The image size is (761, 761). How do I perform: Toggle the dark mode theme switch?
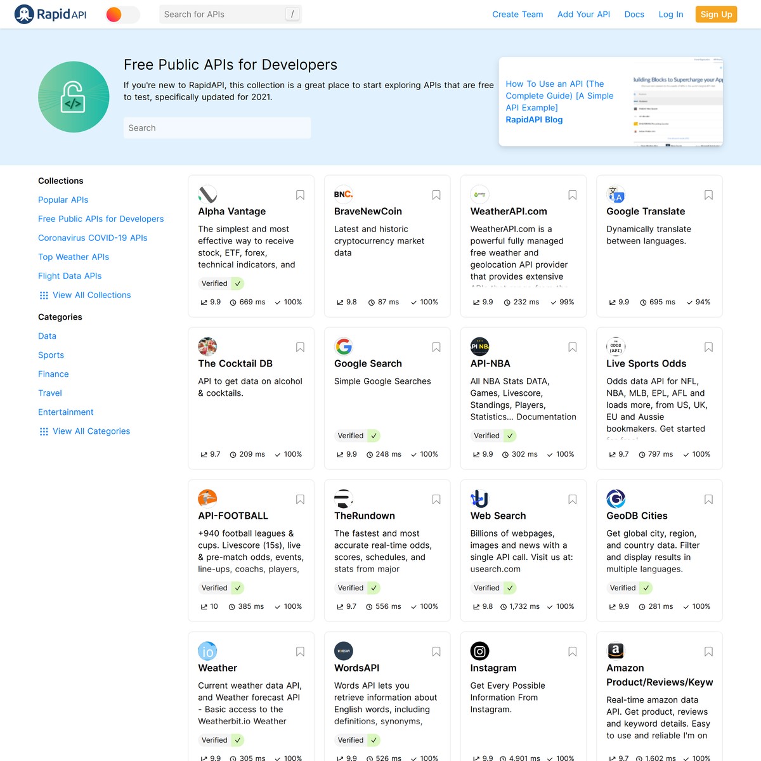(x=122, y=14)
